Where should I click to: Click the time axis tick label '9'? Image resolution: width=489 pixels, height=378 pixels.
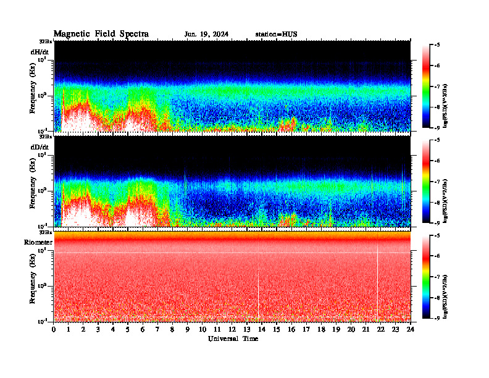click(188, 329)
